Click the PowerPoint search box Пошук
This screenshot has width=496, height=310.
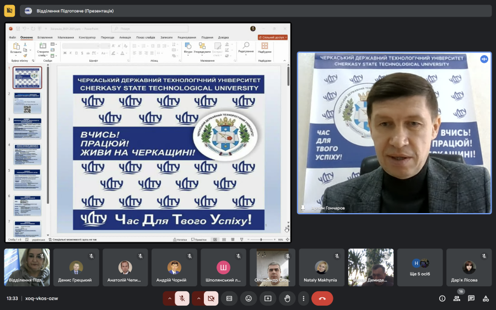[x=149, y=29]
